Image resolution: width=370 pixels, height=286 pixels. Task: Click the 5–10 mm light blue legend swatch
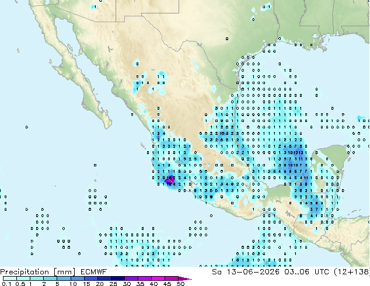pos(64,278)
